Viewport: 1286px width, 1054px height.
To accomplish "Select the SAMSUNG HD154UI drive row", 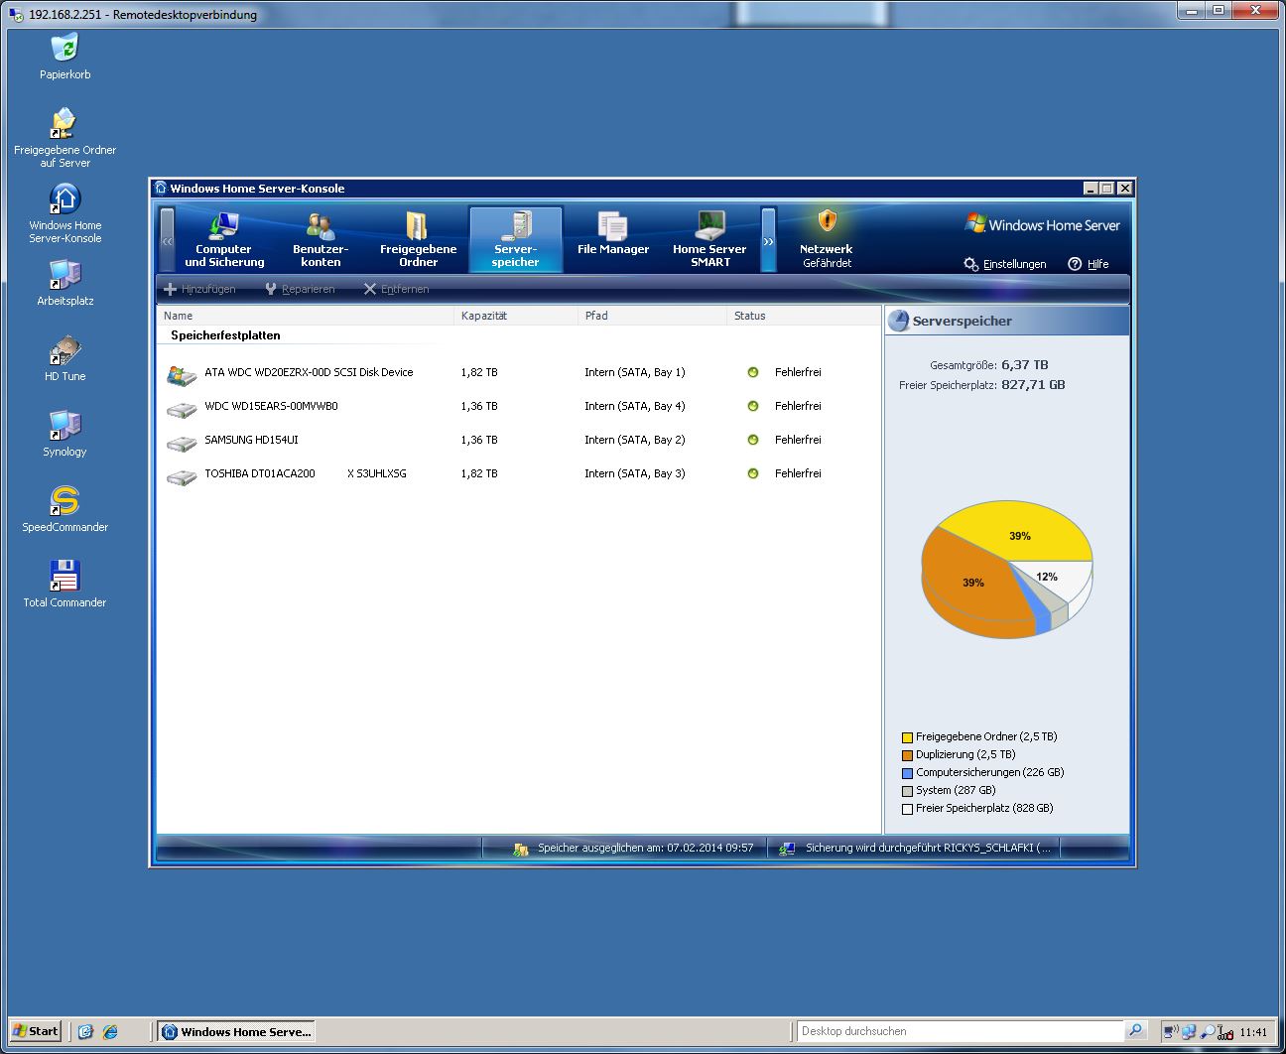I will point(518,441).
